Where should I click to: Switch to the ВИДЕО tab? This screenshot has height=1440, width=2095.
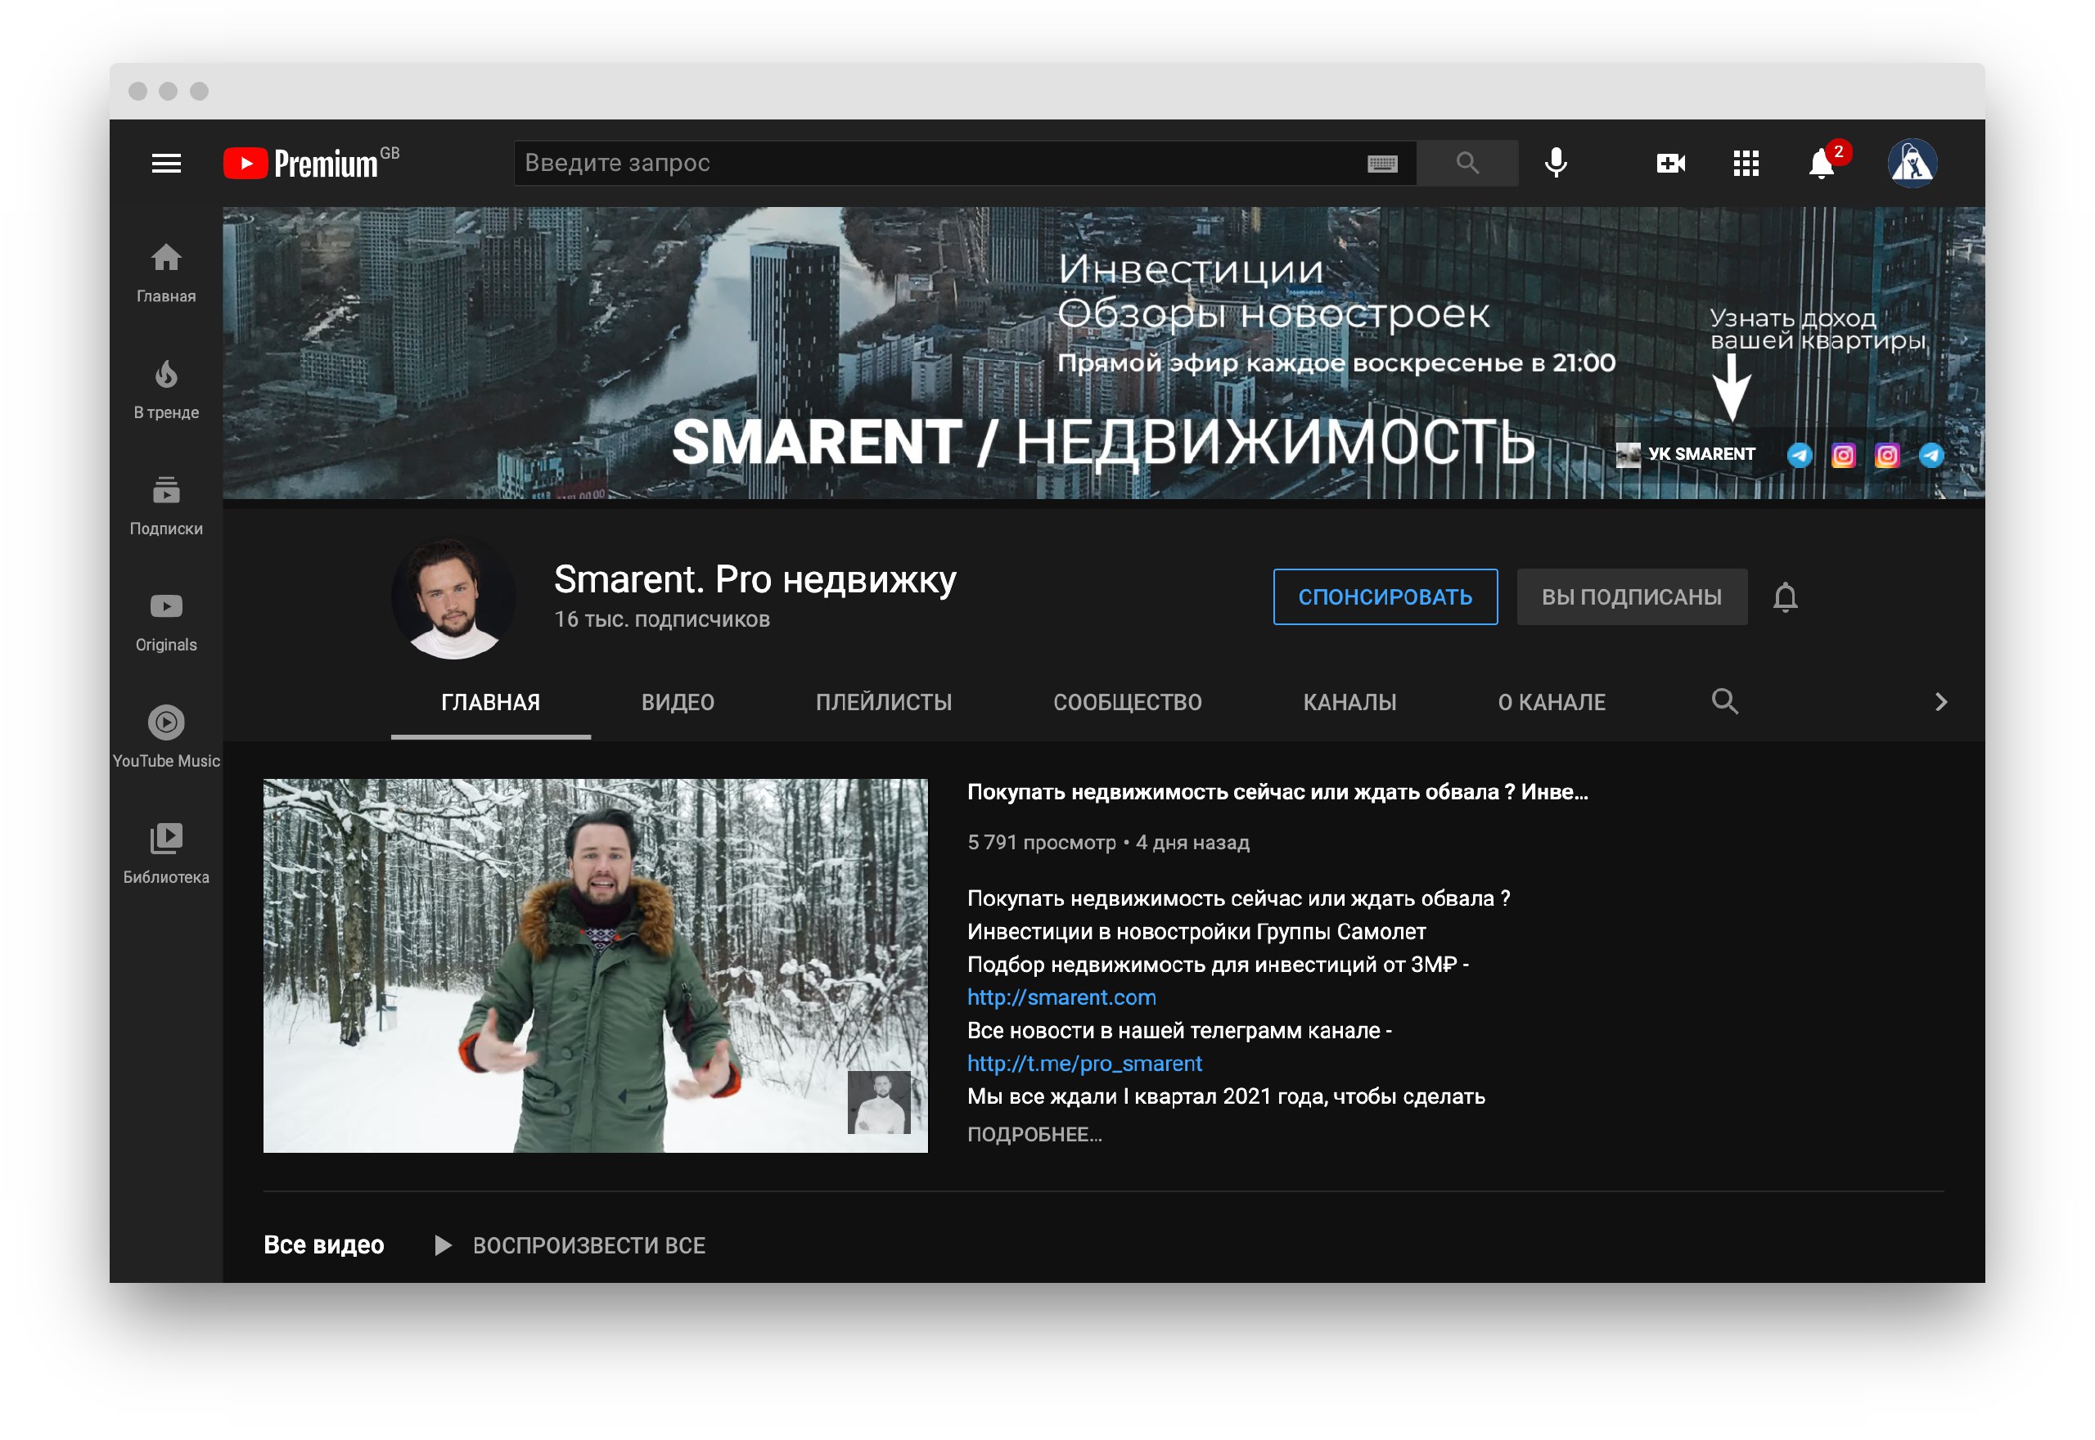click(678, 702)
